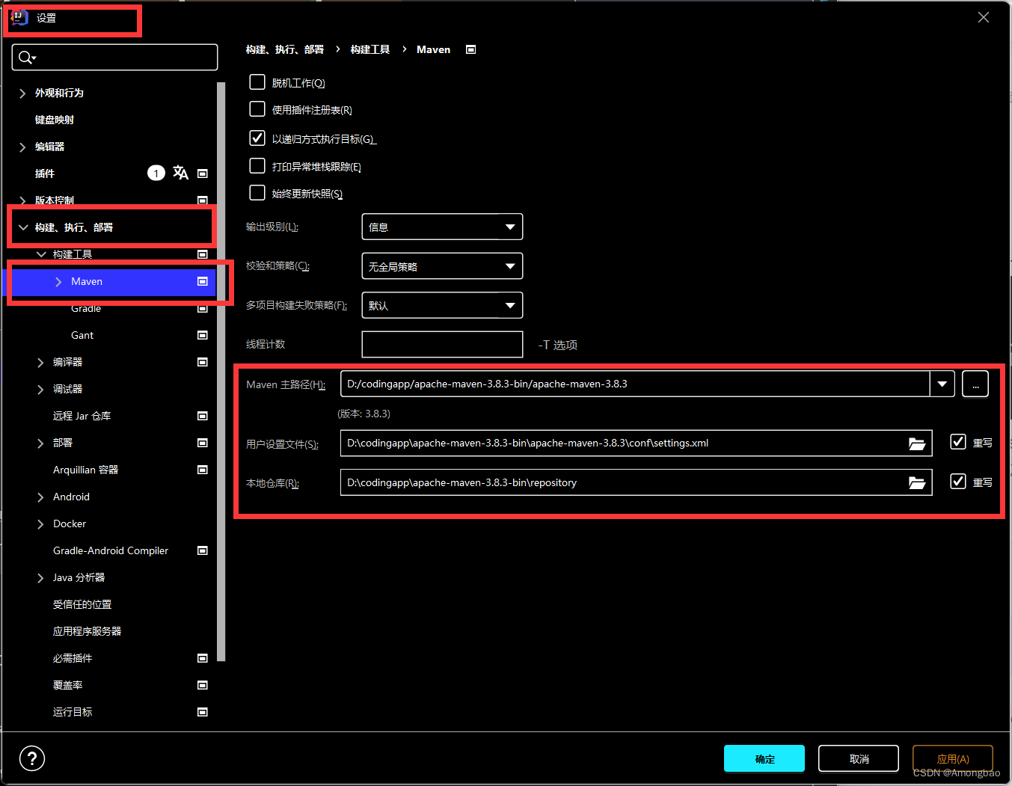Click the magnifier icon in the search box

(x=25, y=57)
